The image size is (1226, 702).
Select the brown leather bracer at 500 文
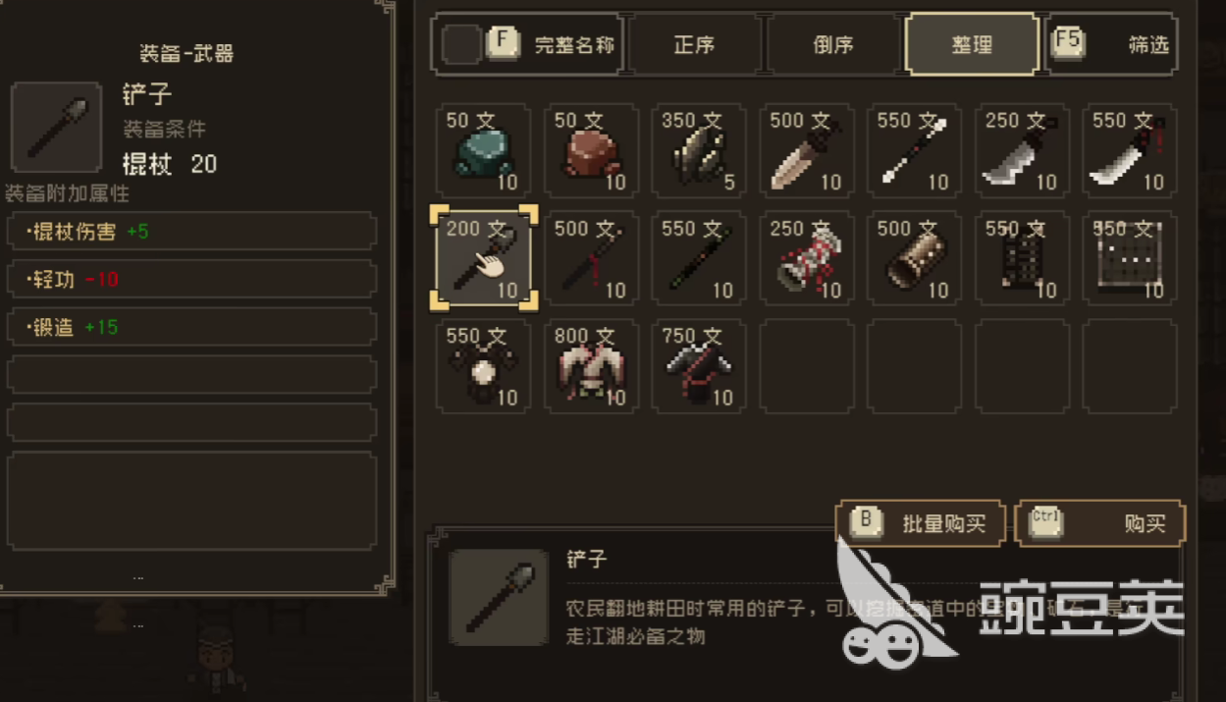point(915,259)
